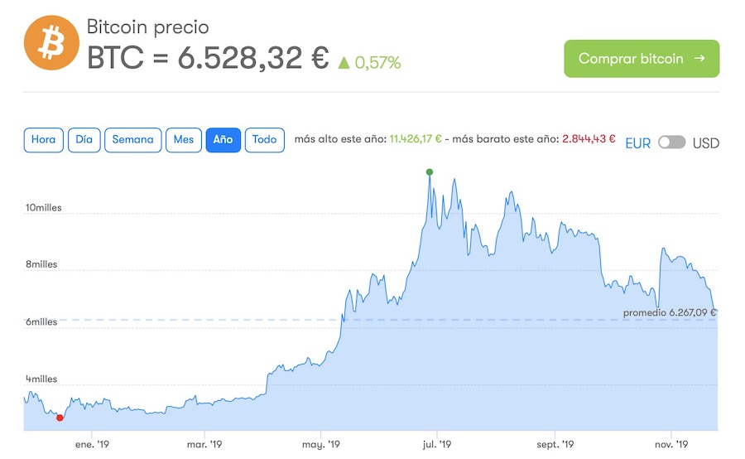Click the arrow on Comprar bitcoin button
Viewport: 745px width, 459px height.
tap(699, 59)
